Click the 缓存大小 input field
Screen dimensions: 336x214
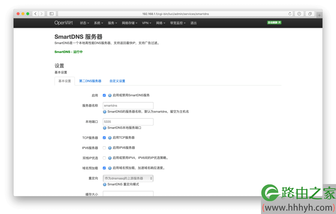coord(128,194)
